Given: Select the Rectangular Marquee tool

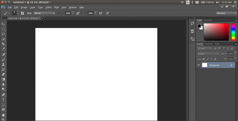Looking at the screenshot, I should (x=3, y=29).
